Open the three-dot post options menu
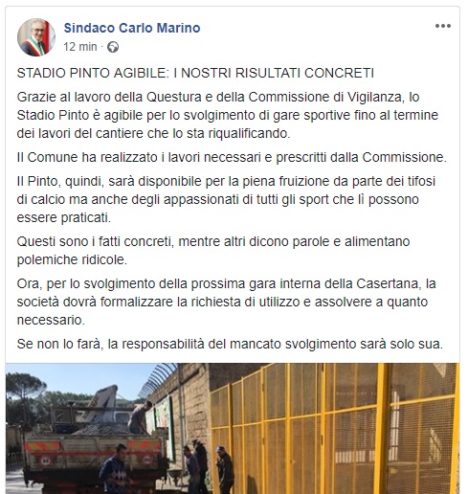 [x=443, y=26]
